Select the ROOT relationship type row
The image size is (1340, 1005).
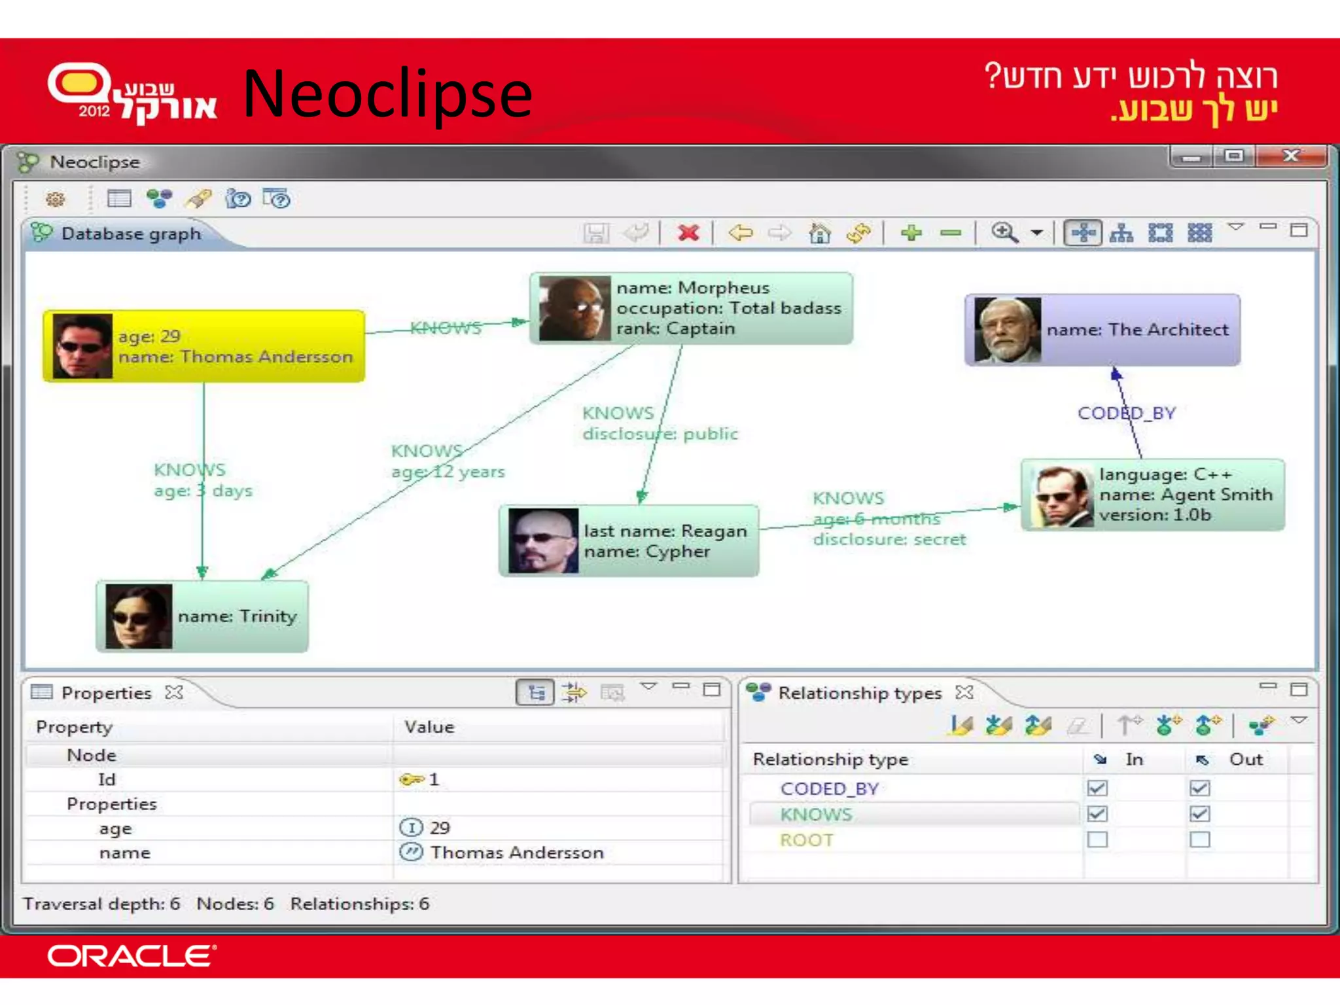915,840
